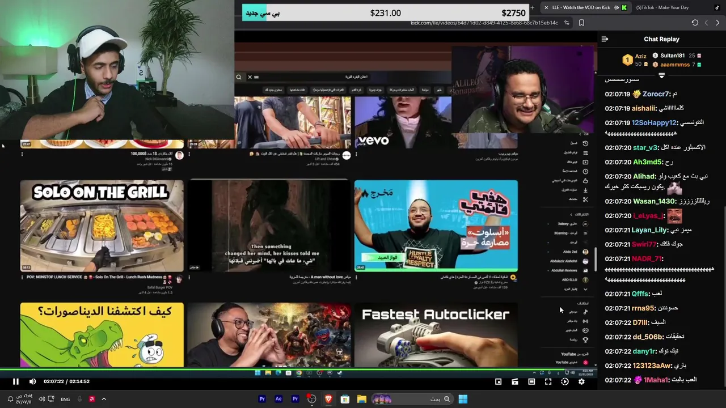Open File Explorer from the taskbar
Viewport: 726px width, 408px height.
tap(361, 399)
